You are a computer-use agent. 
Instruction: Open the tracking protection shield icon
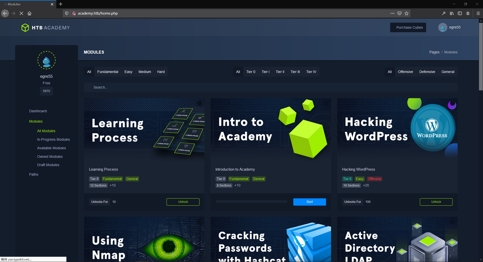[x=66, y=13]
